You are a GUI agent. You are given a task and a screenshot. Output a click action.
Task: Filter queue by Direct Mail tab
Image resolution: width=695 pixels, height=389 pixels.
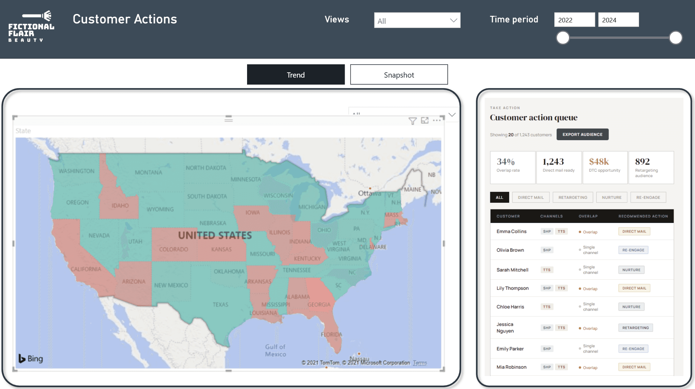tap(531, 197)
